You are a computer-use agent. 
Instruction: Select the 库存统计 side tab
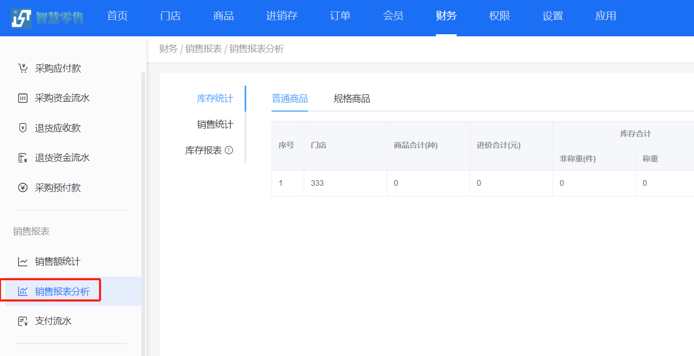[215, 99]
